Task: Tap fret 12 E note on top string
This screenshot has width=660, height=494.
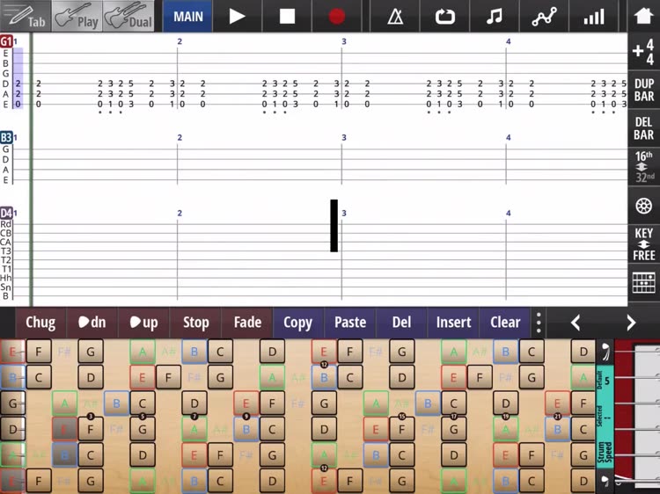Action: coord(324,352)
